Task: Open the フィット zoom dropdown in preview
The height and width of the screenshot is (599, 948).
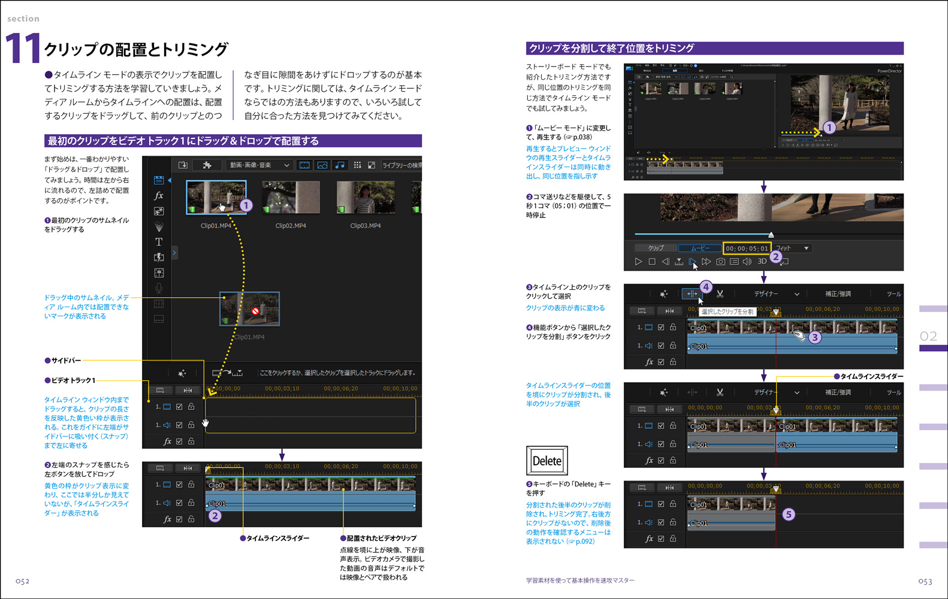Action: 793,248
